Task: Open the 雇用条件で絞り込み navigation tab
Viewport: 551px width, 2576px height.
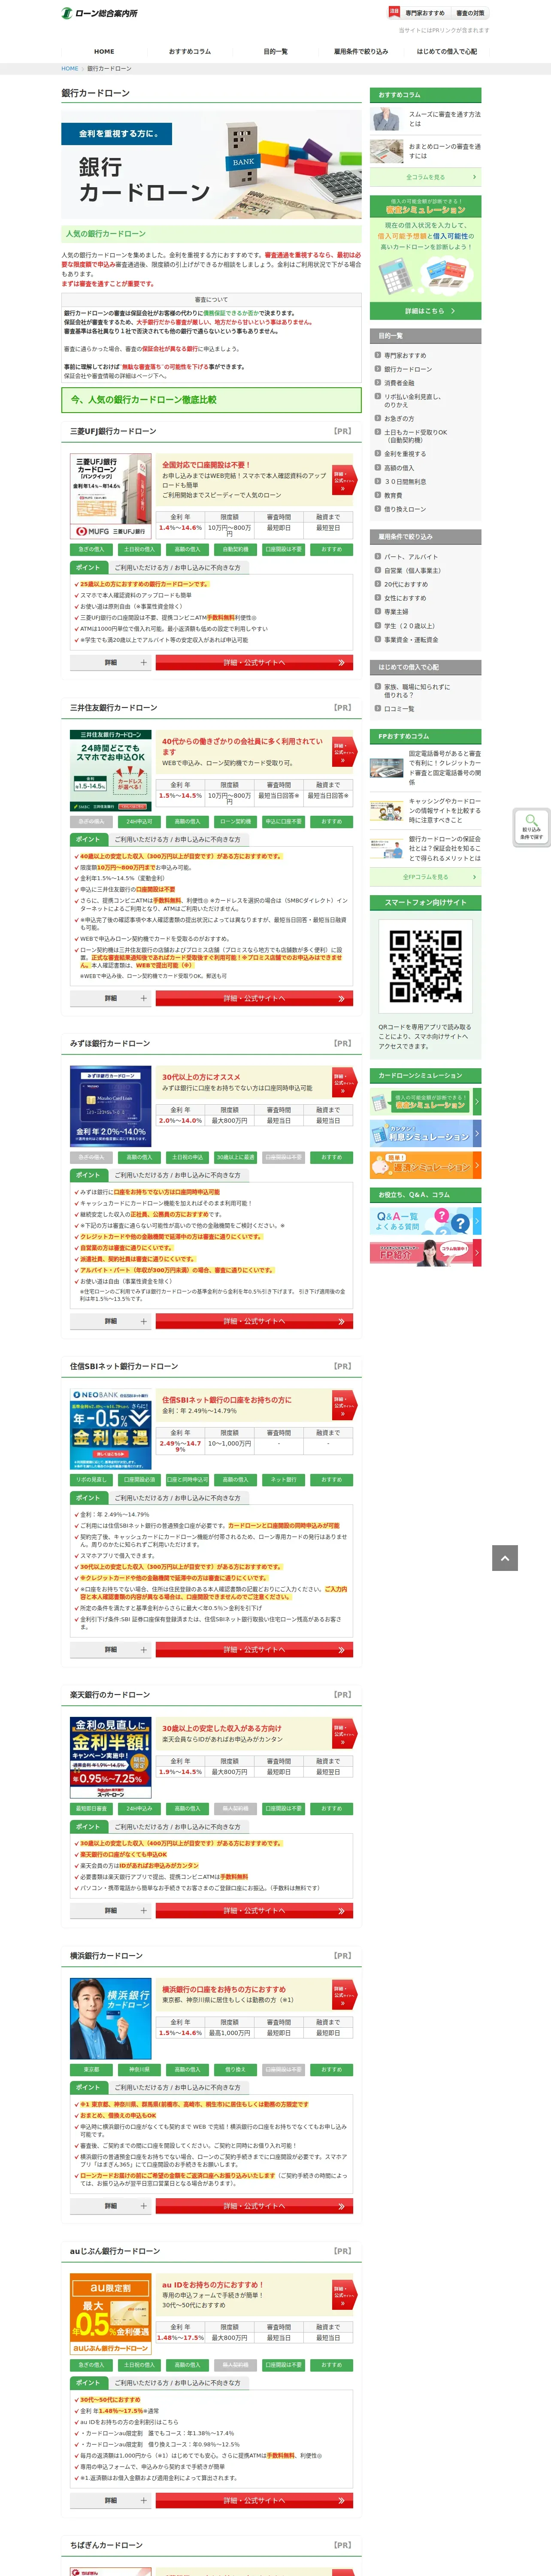Action: coord(361,51)
